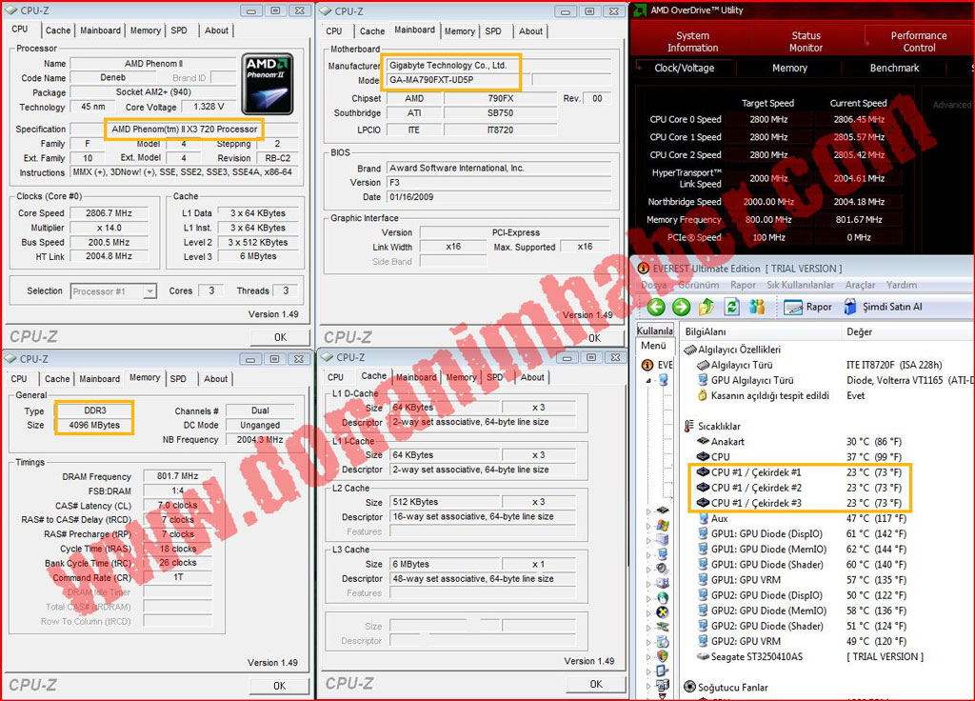Sort by the BilgiAlanı column header

[x=760, y=332]
